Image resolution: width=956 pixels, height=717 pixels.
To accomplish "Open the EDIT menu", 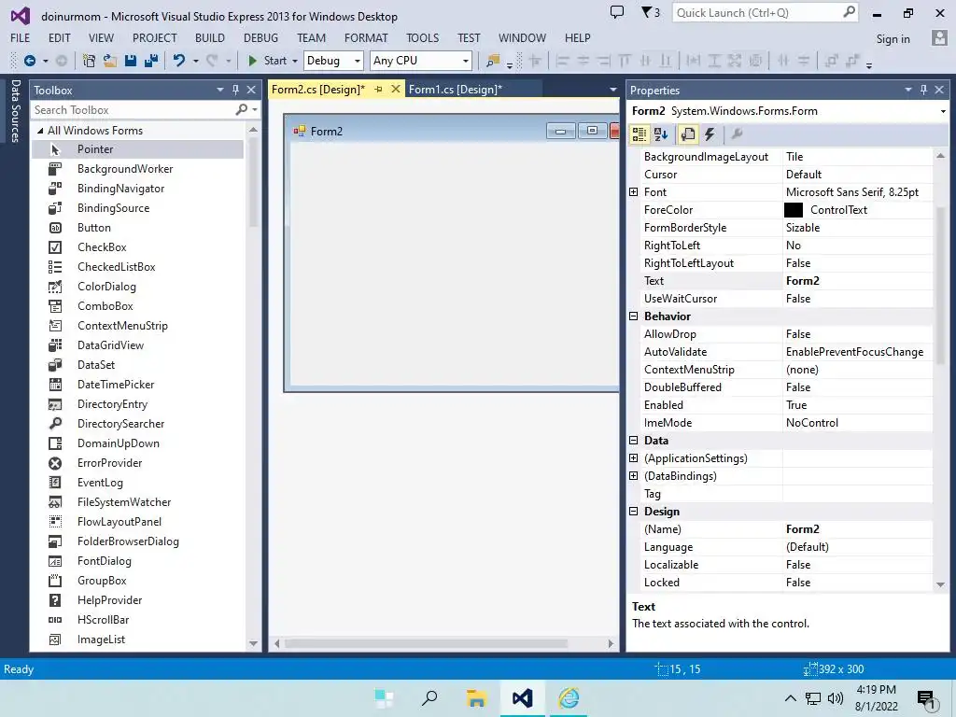I will coord(59,37).
